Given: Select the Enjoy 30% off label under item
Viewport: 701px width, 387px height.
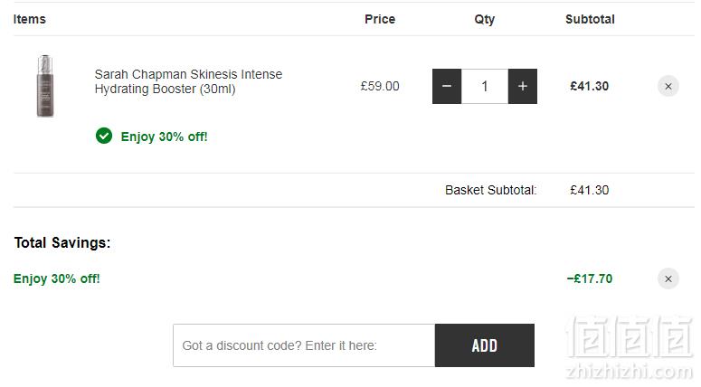Looking at the screenshot, I should point(164,137).
